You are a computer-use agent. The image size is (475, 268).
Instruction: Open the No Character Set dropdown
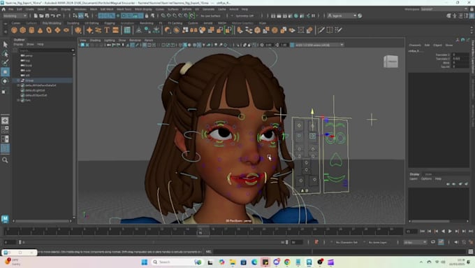(x=347, y=242)
